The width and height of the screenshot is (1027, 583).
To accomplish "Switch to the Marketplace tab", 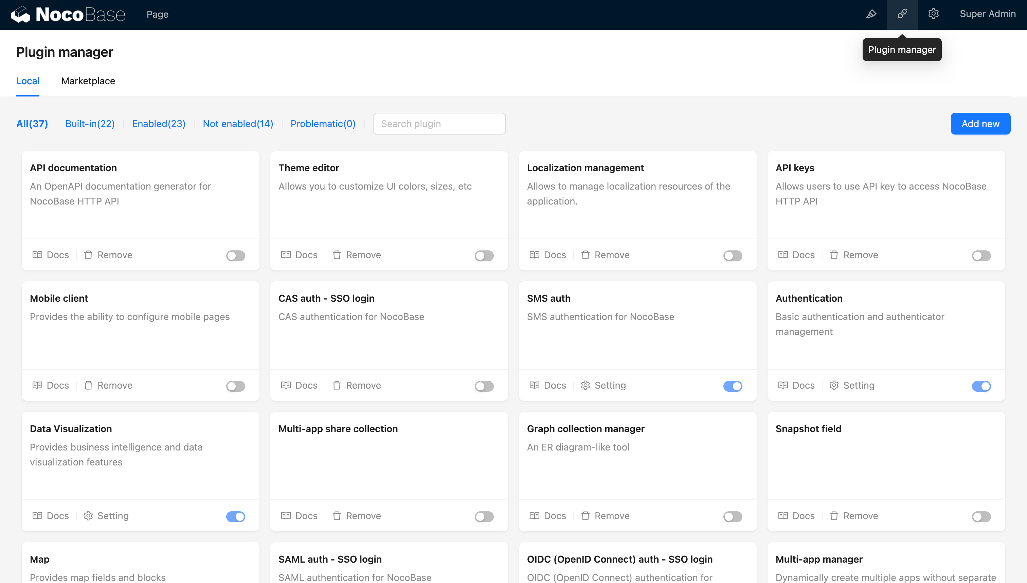I will 88,81.
